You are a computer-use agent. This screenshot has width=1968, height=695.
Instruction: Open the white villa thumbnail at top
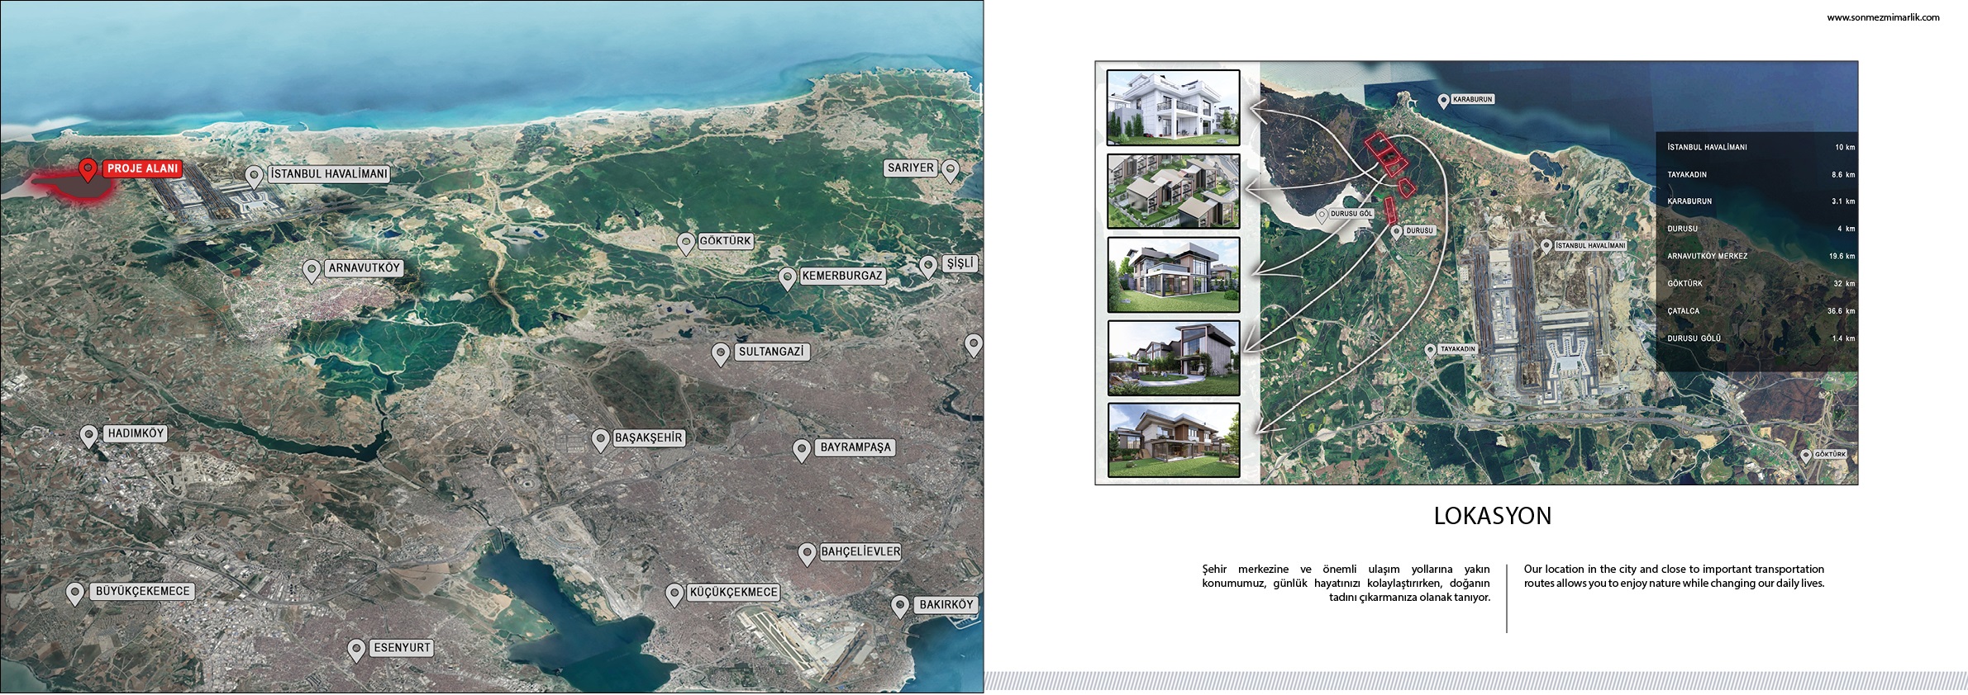coord(1173,108)
